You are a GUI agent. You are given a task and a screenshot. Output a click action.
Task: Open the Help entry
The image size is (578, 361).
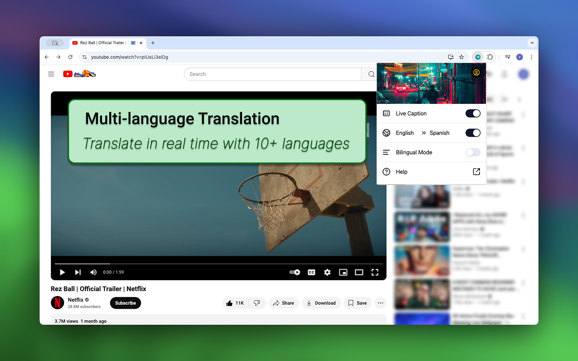tap(431, 171)
